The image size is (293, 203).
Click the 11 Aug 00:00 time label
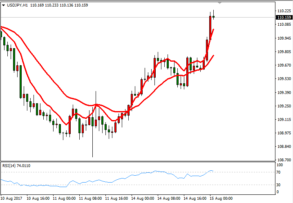point(64,199)
